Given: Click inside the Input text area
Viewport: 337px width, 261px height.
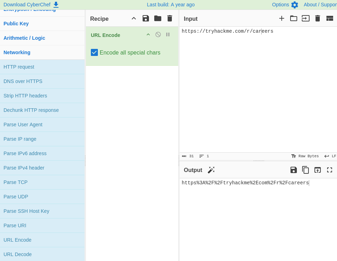Looking at the screenshot, I should 258,89.
